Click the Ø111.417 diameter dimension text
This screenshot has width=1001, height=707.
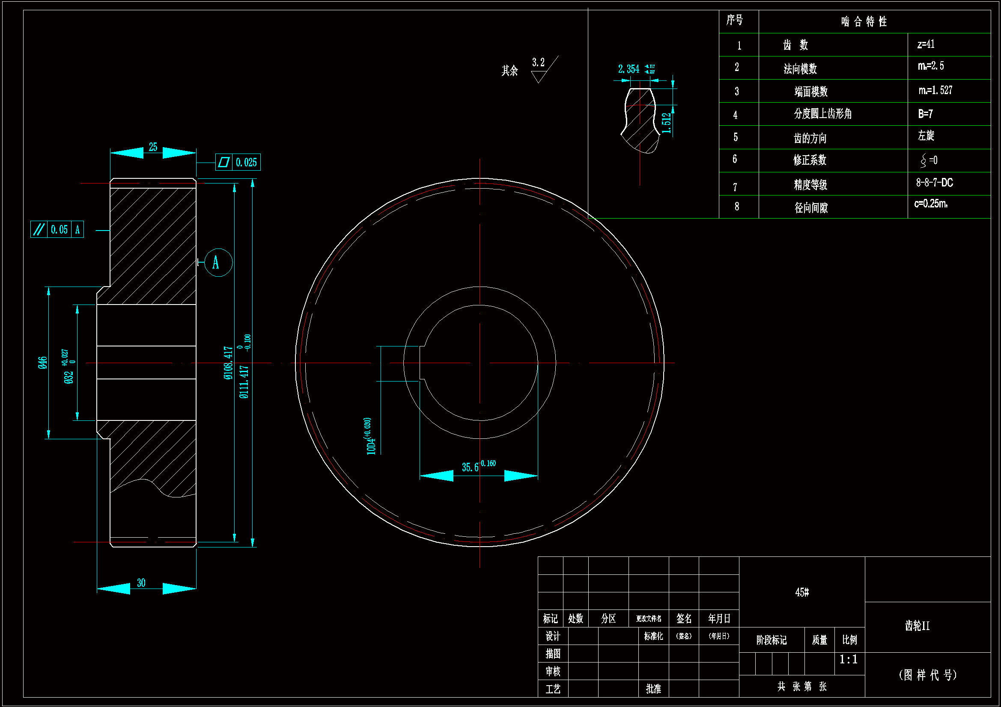(244, 382)
